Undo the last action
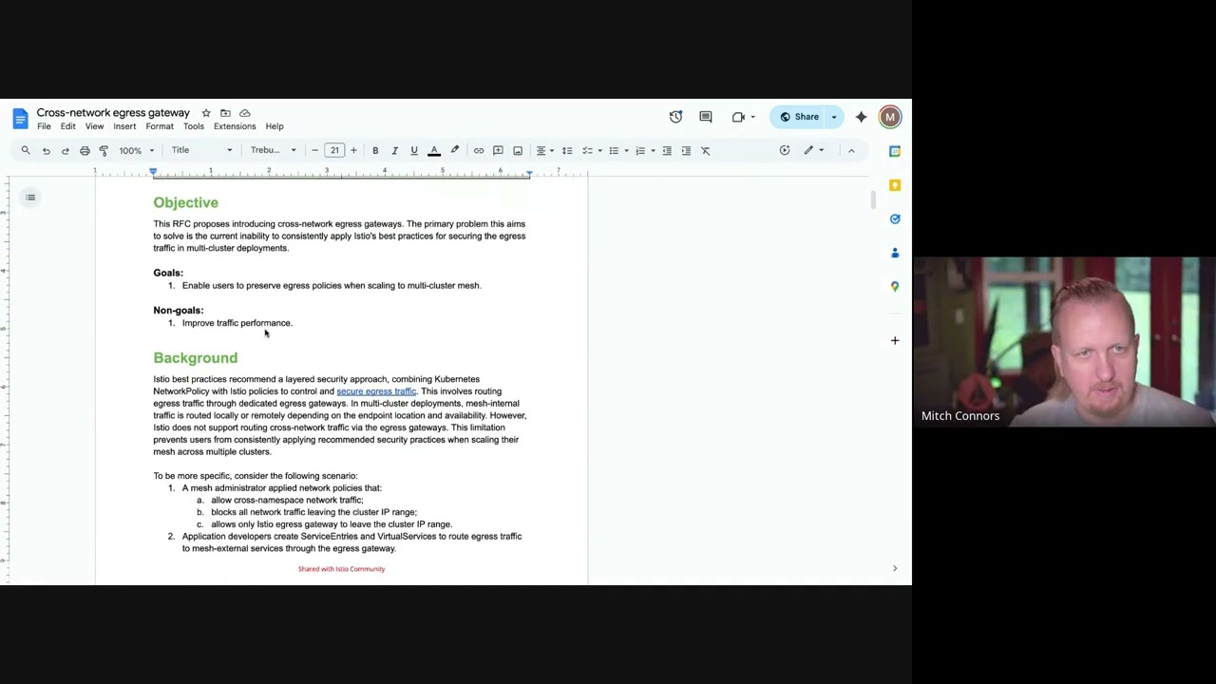This screenshot has height=684, width=1216. [46, 150]
